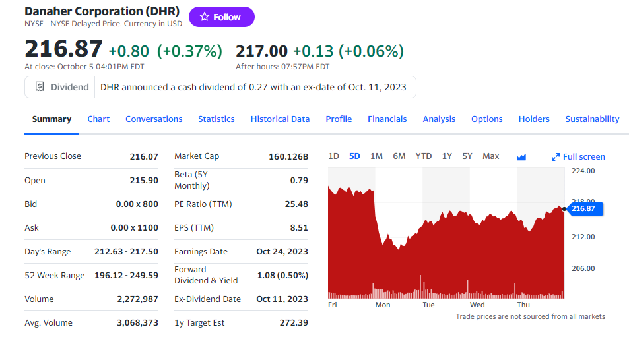View the Profile tab

pos(339,119)
